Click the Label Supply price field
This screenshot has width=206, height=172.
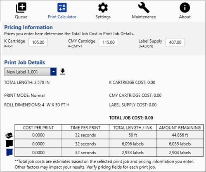[x=175, y=42]
